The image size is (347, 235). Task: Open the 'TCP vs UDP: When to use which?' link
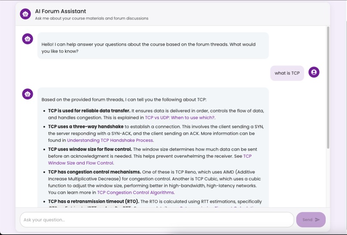(180, 117)
